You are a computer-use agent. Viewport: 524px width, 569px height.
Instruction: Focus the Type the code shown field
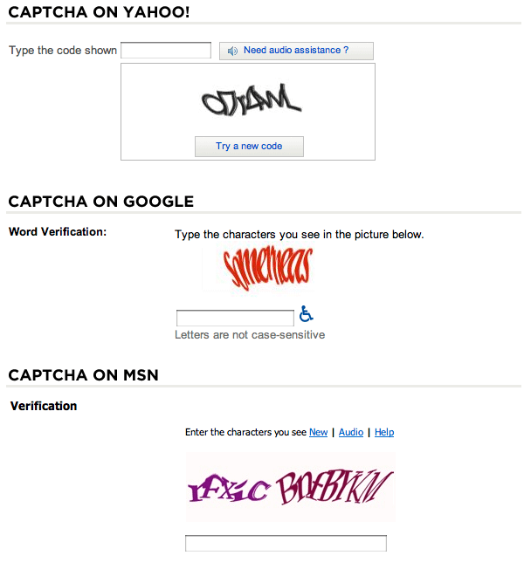(x=166, y=50)
